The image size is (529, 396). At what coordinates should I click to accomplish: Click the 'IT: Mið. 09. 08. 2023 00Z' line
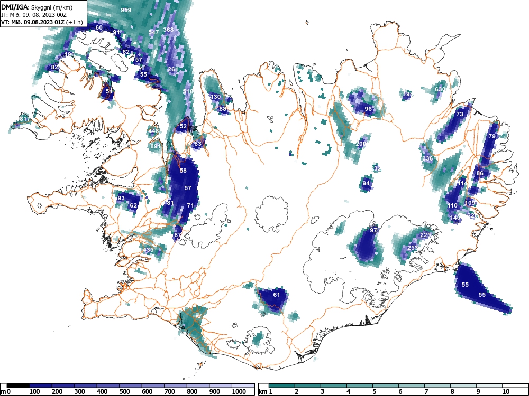(x=33, y=15)
